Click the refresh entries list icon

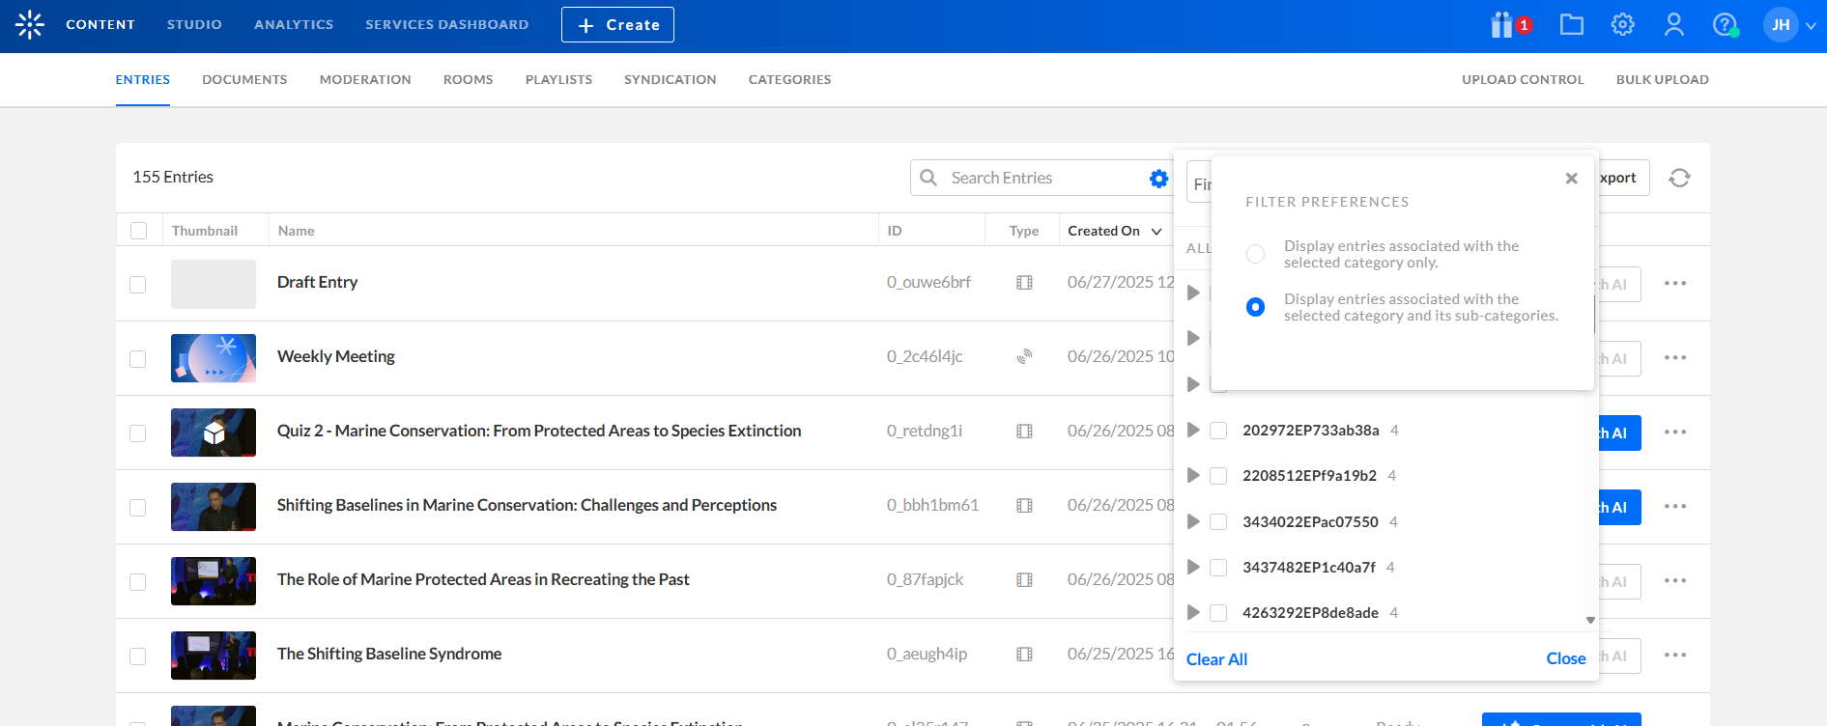point(1679,178)
